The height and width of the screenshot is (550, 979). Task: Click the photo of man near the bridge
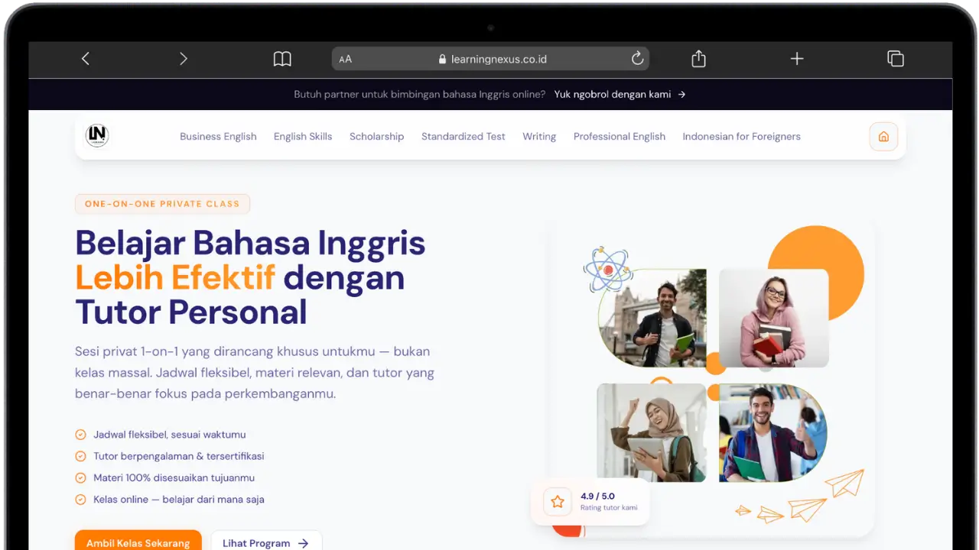coord(652,318)
